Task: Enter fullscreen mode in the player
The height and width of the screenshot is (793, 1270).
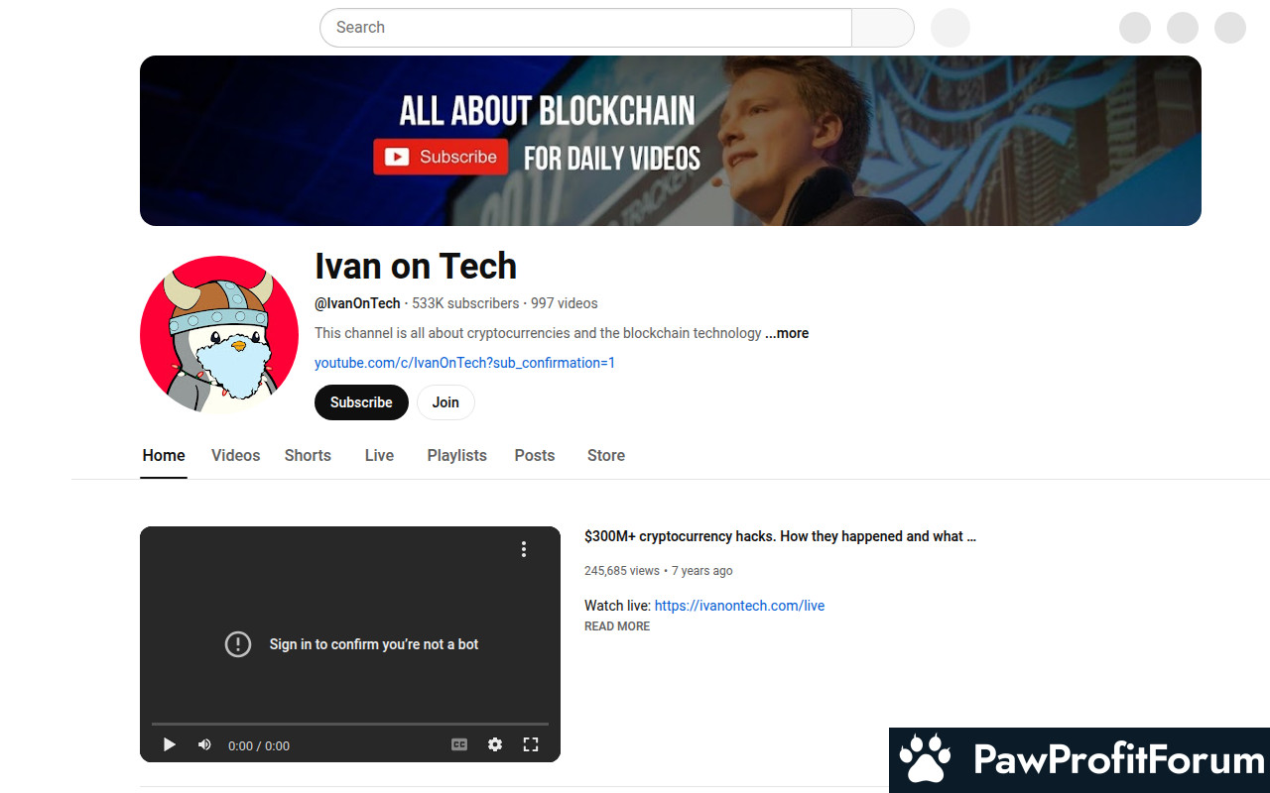Action: (531, 744)
